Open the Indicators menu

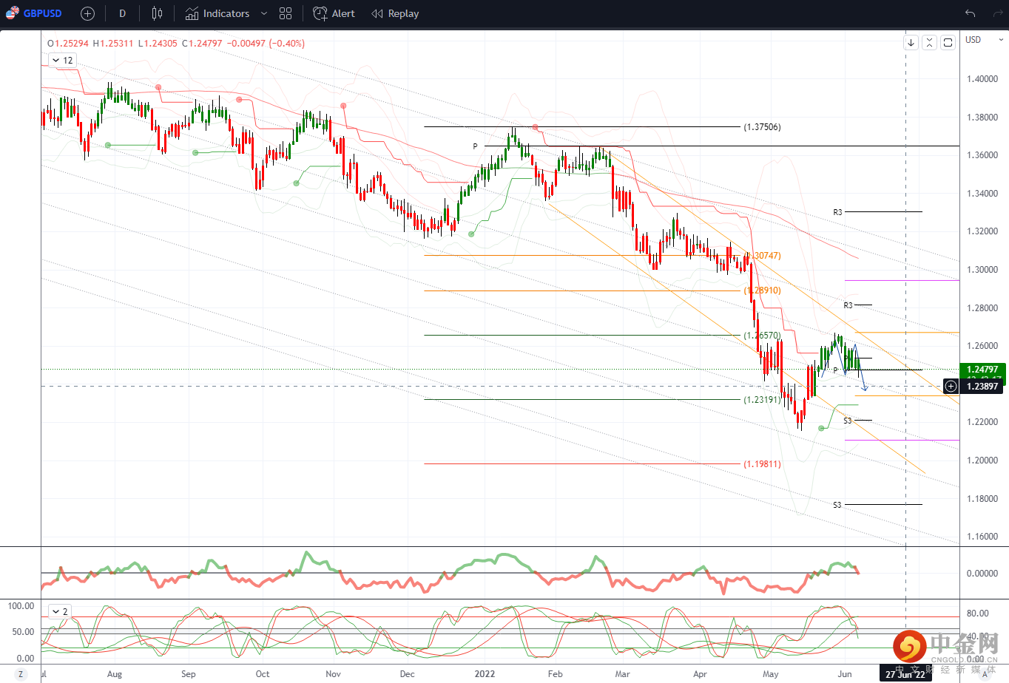(217, 13)
